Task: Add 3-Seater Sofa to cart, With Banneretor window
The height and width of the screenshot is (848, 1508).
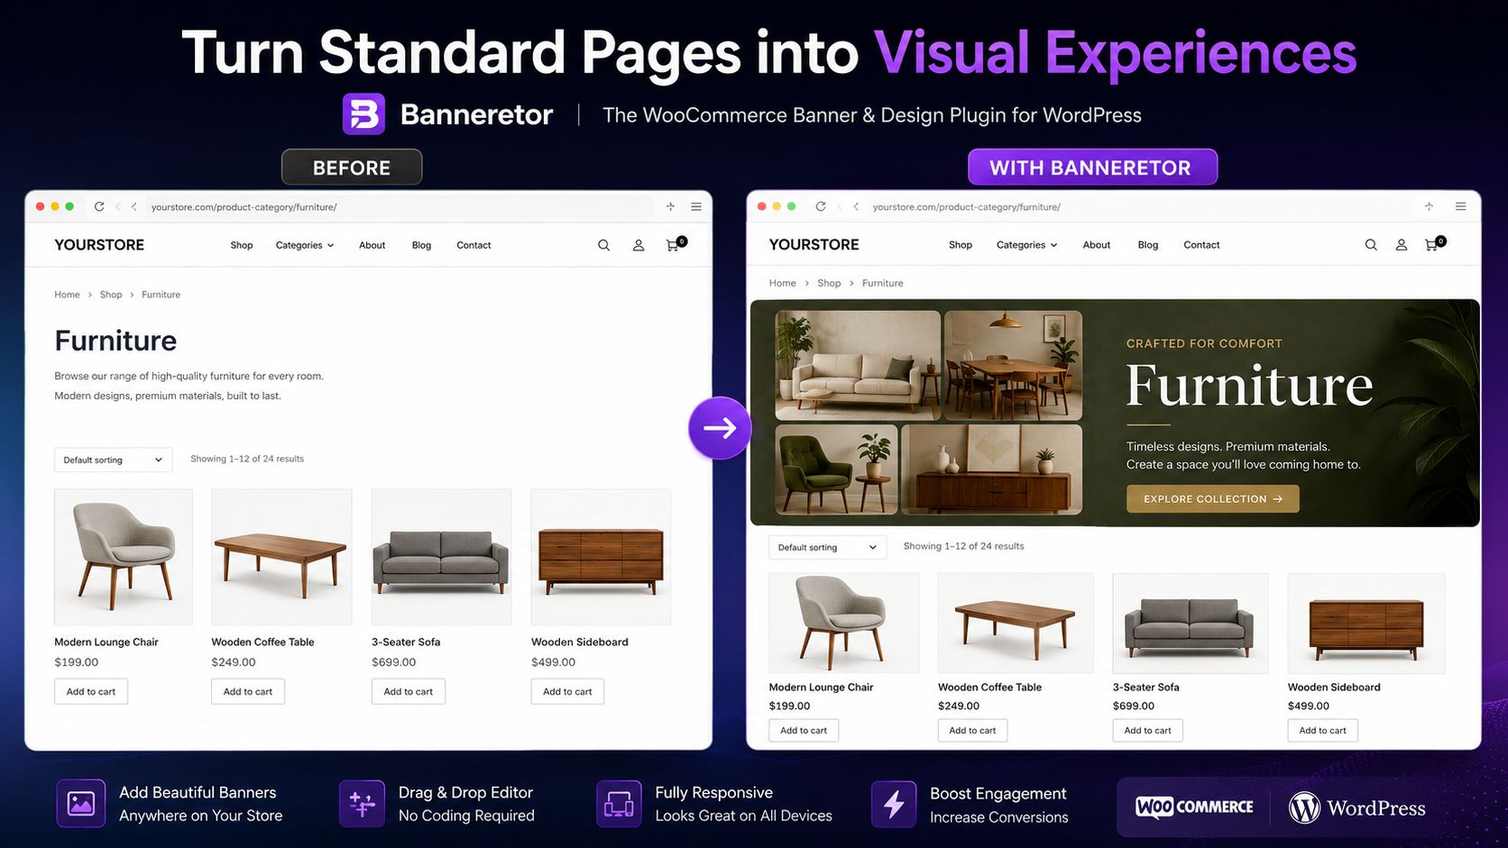Action: coord(1147,730)
